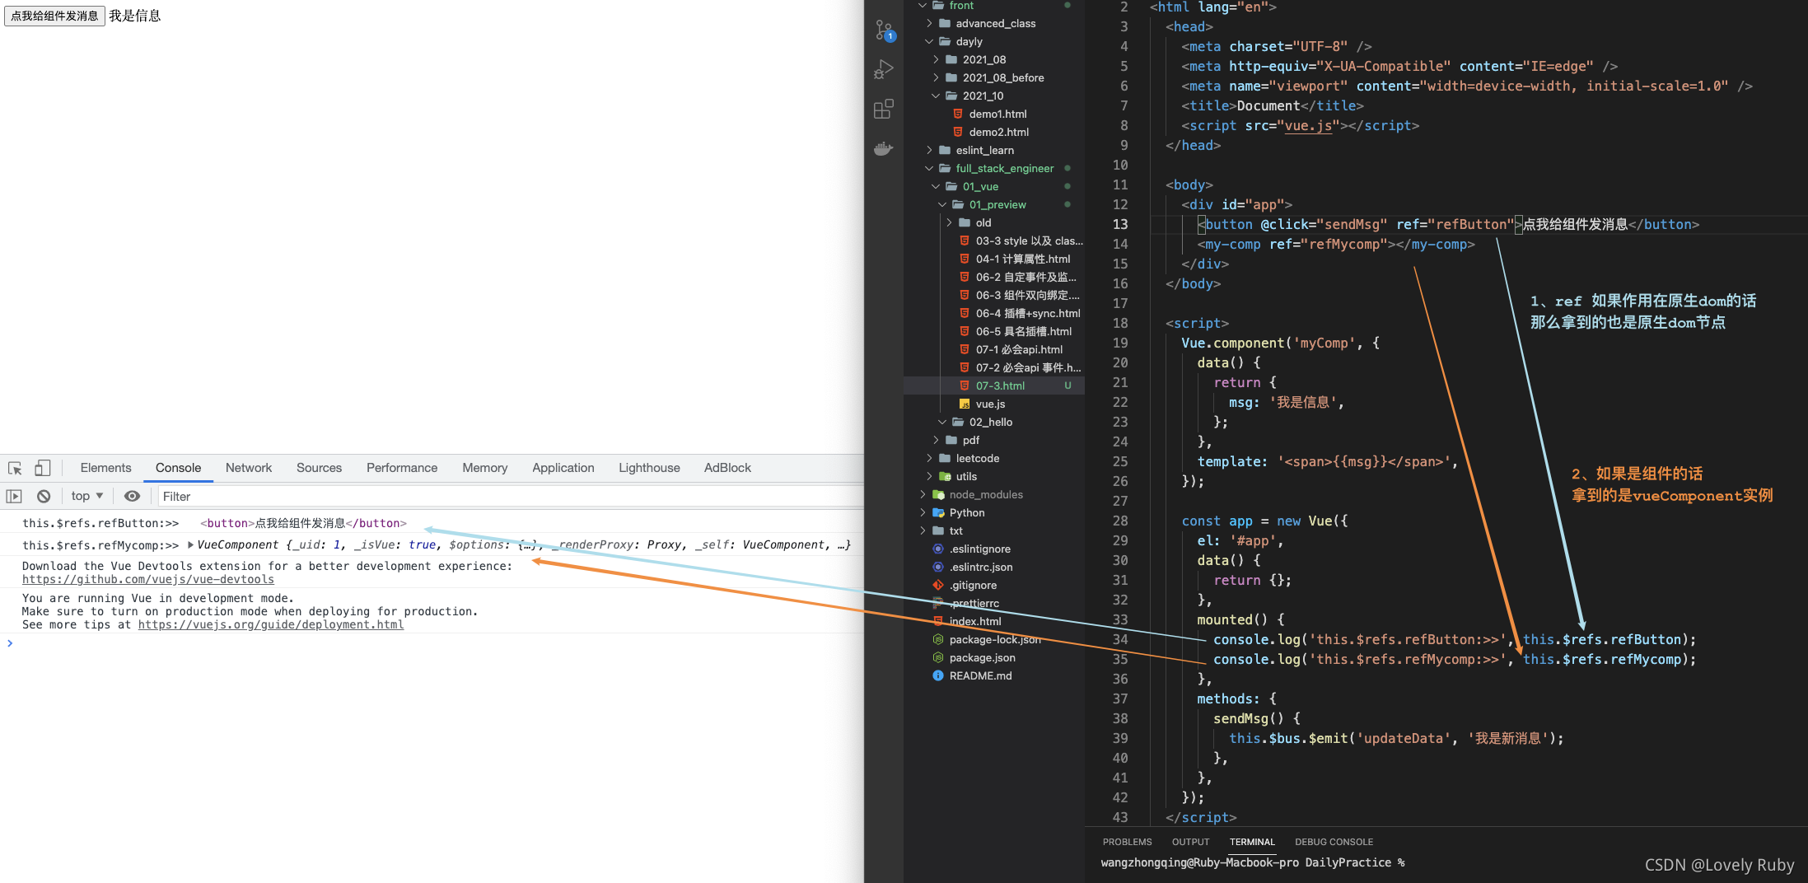Switch to the Console tab
This screenshot has width=1808, height=883.
[x=178, y=468]
